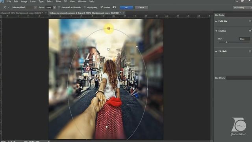The width and height of the screenshot is (252, 142).
Task: Click the Reset (undo arrow) icon beside Preview
Action: click(114, 7)
